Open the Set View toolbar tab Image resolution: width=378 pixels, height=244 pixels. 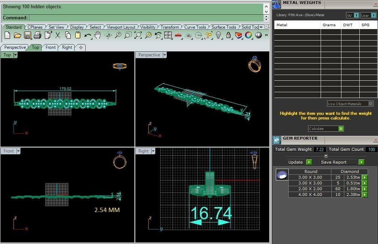[56, 27]
